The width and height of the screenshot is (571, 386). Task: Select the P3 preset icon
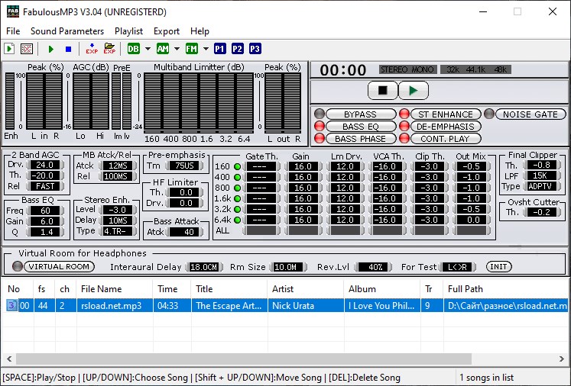coord(255,49)
